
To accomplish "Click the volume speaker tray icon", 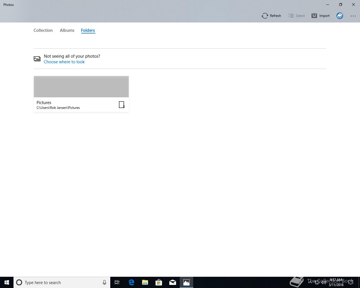I will [x=323, y=282].
